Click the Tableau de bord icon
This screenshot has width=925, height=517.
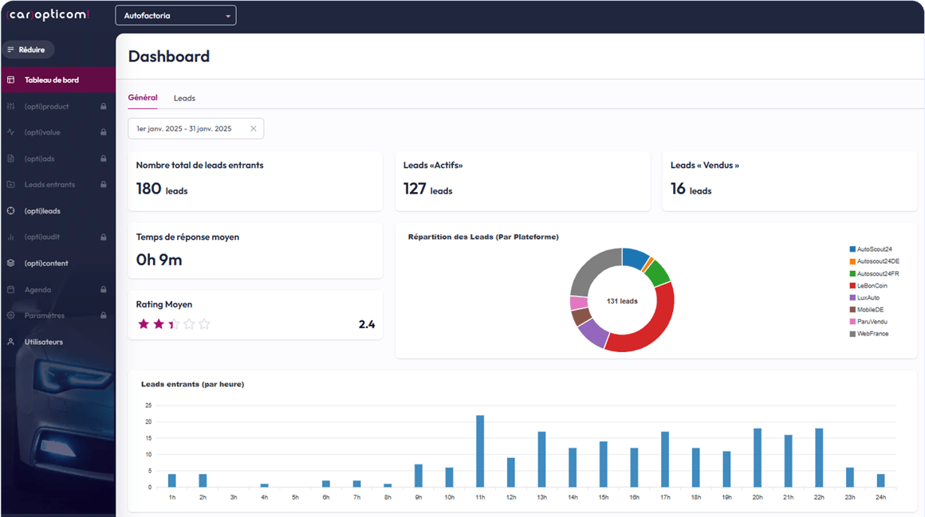click(10, 80)
